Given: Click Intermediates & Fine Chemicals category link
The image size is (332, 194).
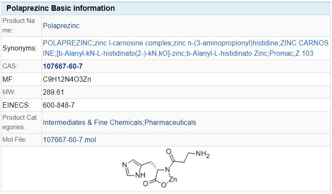Looking at the screenshot, I should pos(93,122).
